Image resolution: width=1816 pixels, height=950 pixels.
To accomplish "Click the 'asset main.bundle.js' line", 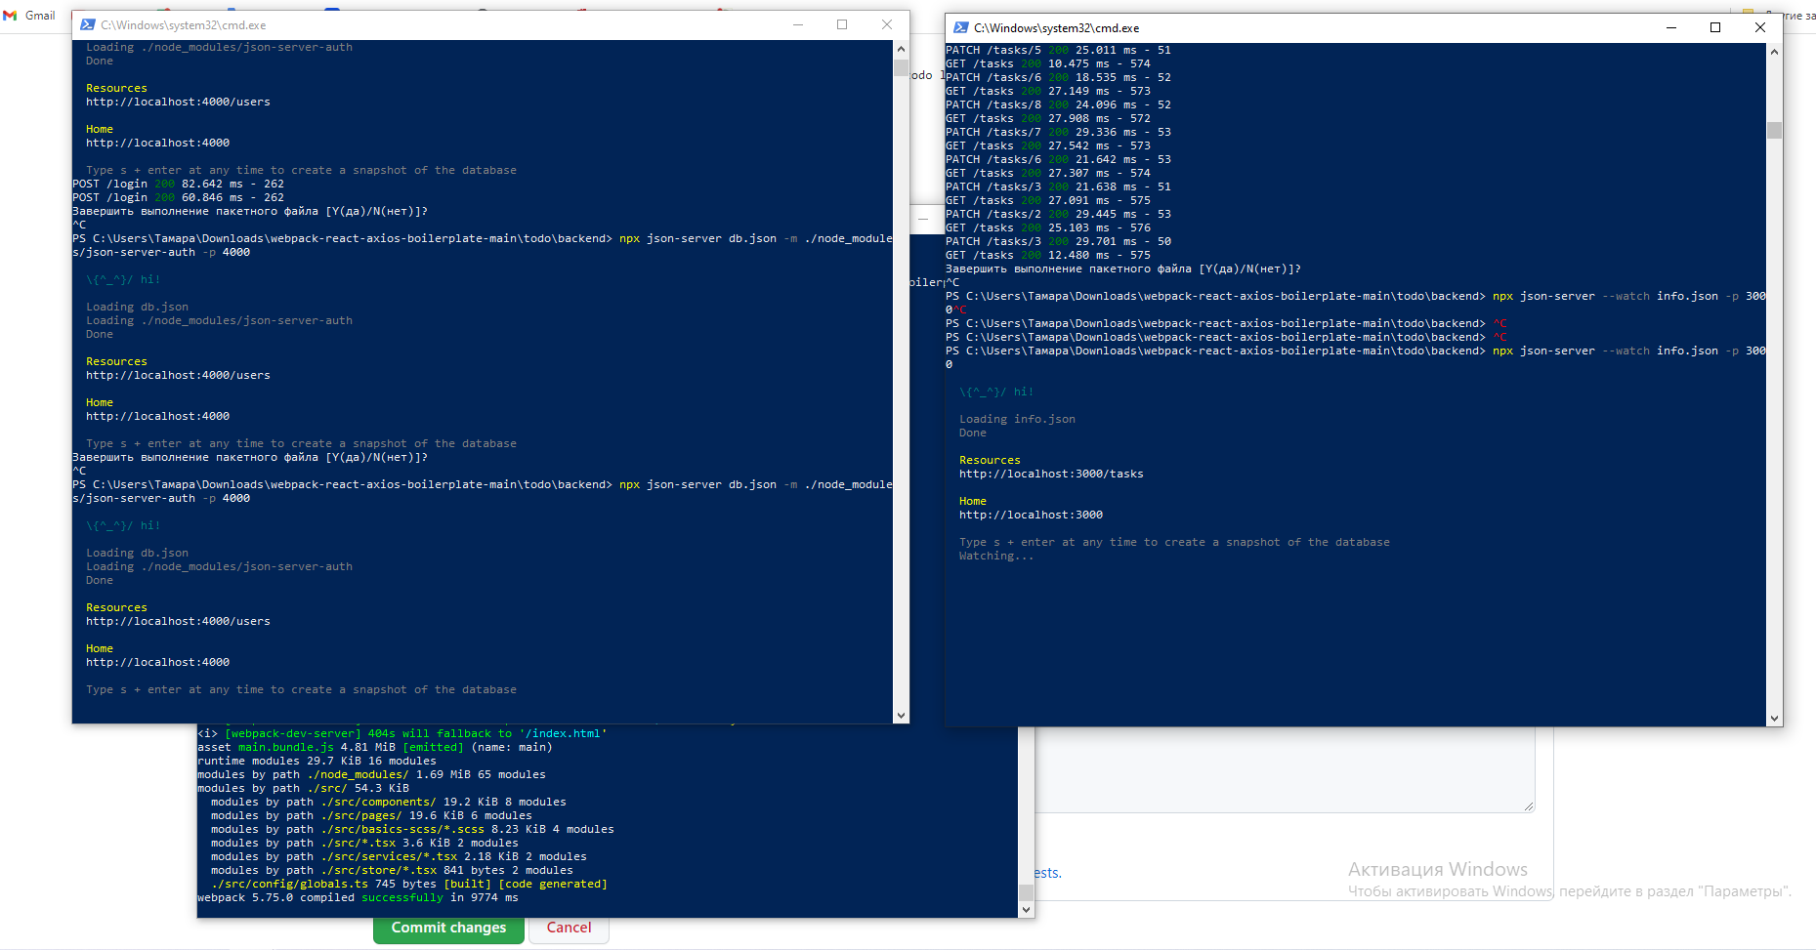I will coord(375,747).
